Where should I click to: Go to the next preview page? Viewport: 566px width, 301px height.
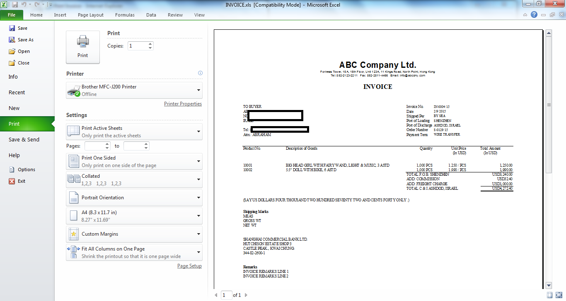(x=246, y=295)
